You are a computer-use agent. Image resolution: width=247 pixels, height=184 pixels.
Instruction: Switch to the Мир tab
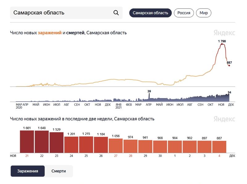[x=203, y=13]
